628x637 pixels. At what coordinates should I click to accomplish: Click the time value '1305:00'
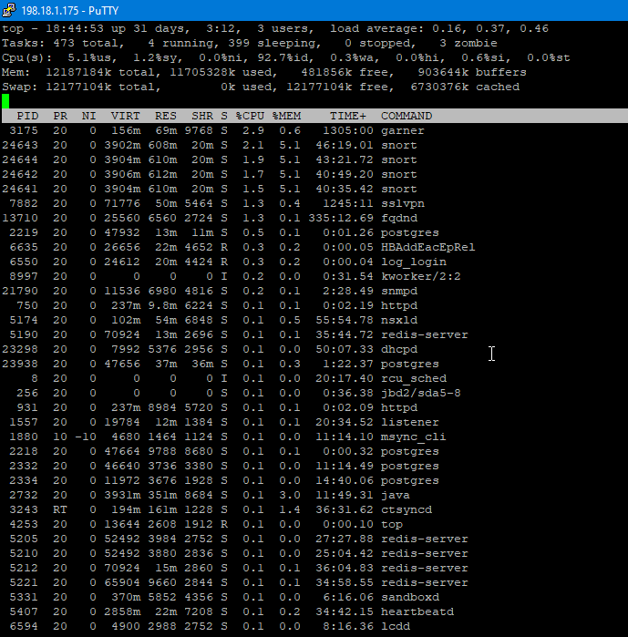[x=348, y=131]
